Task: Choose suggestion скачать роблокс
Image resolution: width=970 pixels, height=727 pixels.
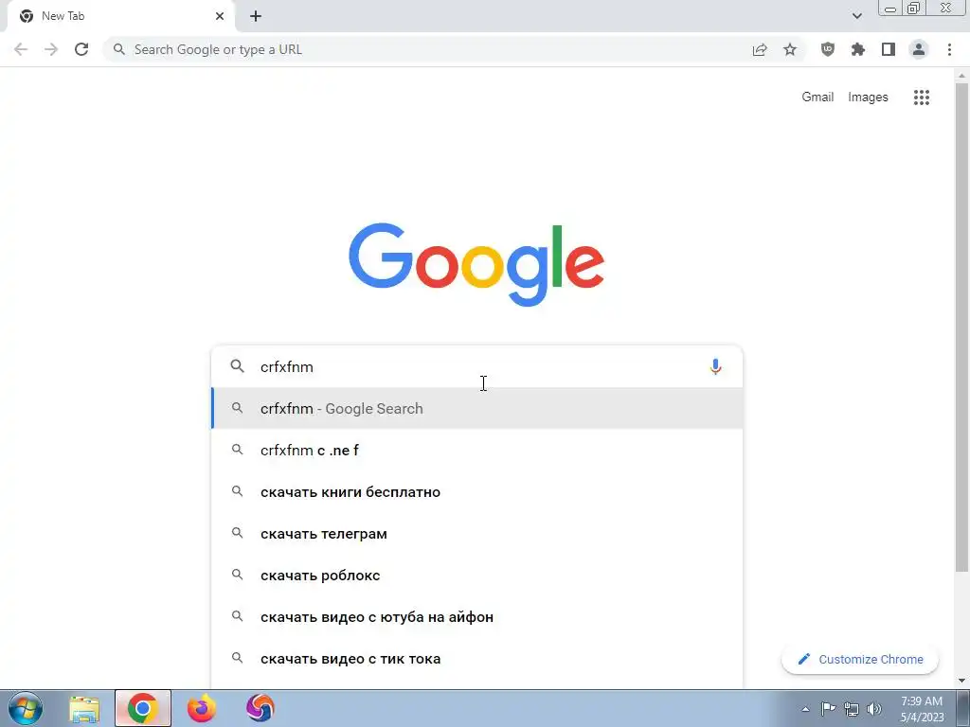Action: pos(477,575)
